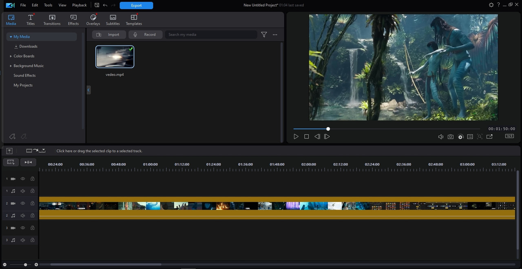522x269 pixels.
Task: Click the undo arrow icon
Action: coord(105,5)
